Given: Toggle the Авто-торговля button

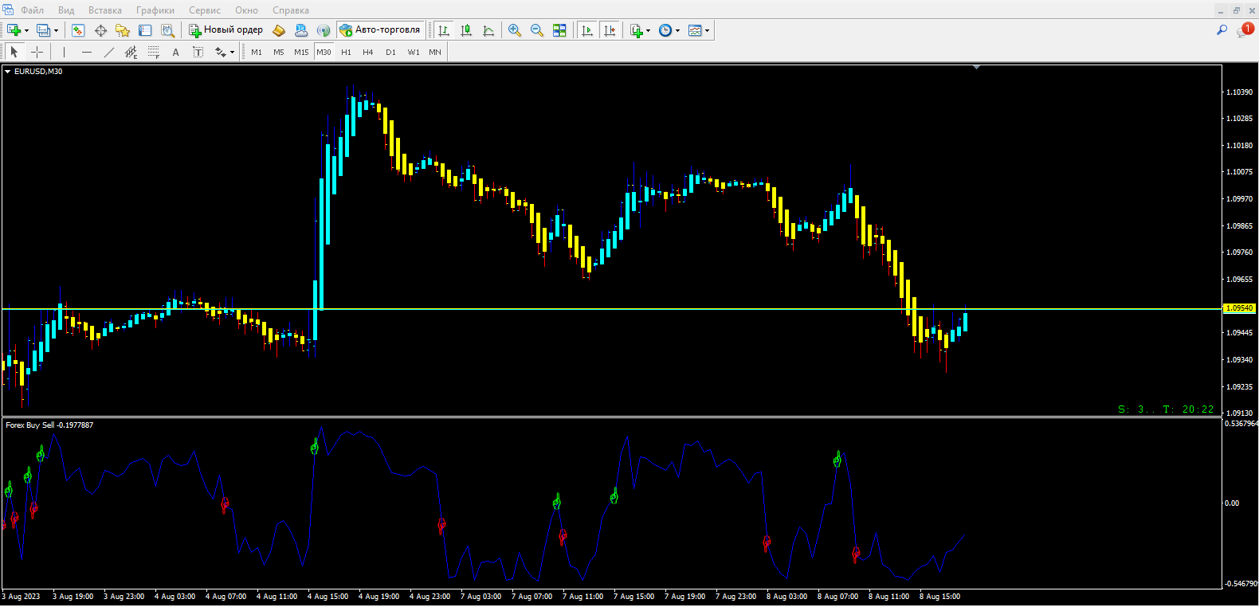Looking at the screenshot, I should (380, 30).
